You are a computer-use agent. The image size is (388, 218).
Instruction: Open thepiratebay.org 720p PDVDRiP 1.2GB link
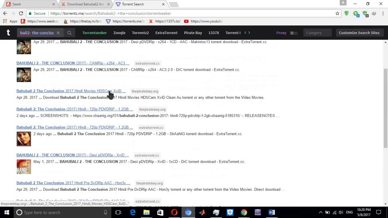(75, 109)
